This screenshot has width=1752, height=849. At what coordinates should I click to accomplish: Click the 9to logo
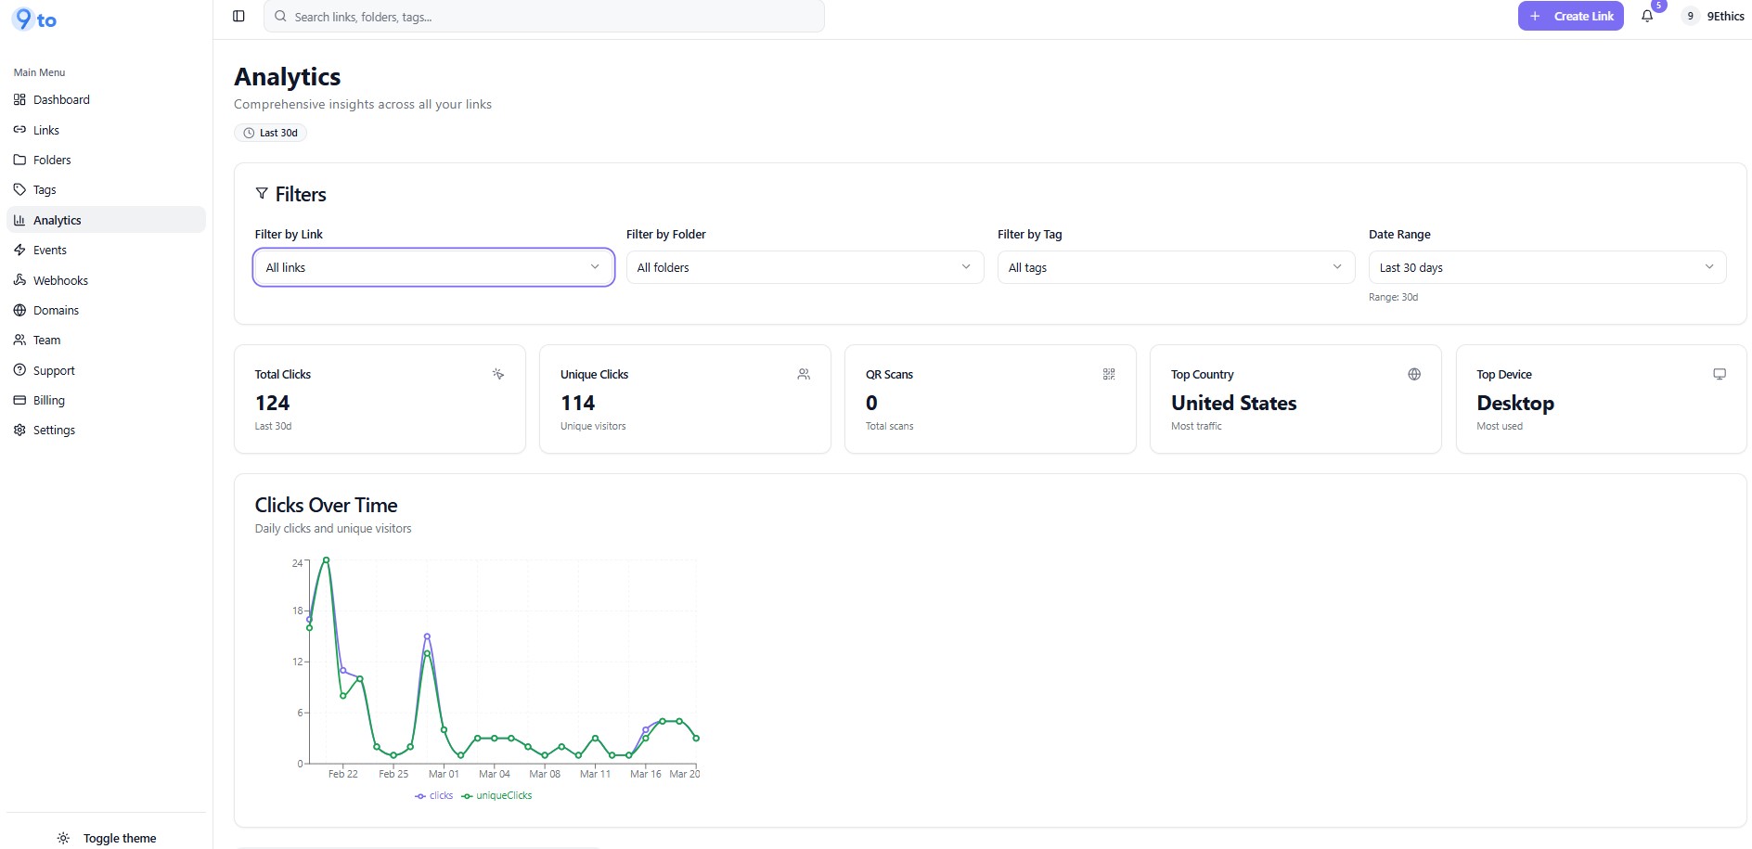(x=35, y=19)
